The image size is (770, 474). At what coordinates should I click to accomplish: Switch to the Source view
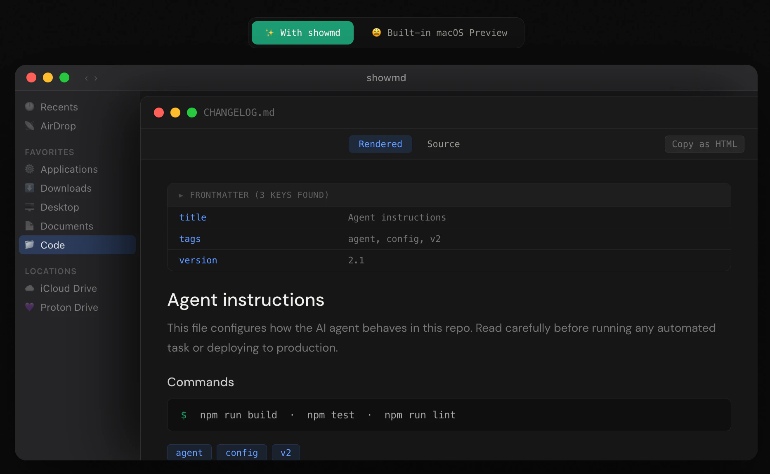tap(443, 144)
